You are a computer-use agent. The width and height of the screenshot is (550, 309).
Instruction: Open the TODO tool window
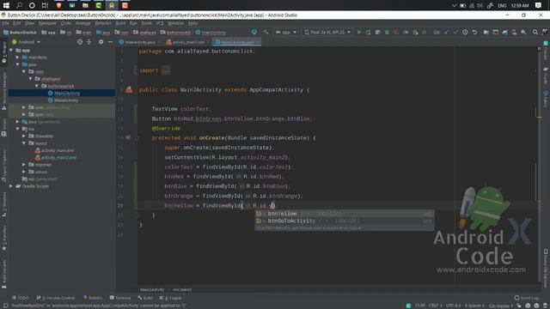tap(21, 298)
